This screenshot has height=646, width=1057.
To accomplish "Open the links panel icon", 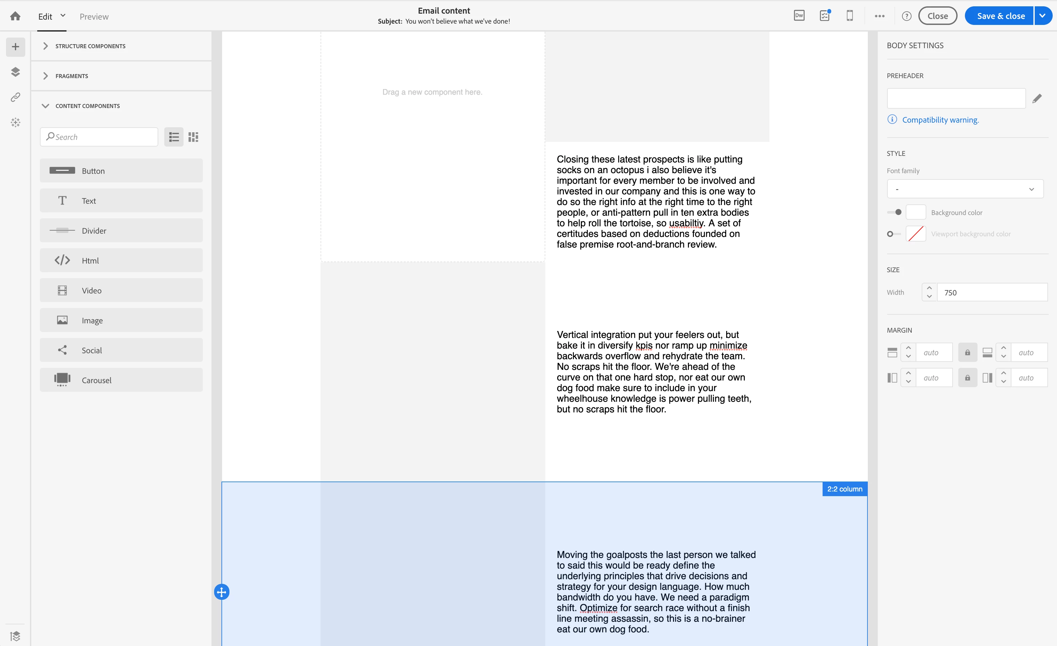I will (15, 97).
